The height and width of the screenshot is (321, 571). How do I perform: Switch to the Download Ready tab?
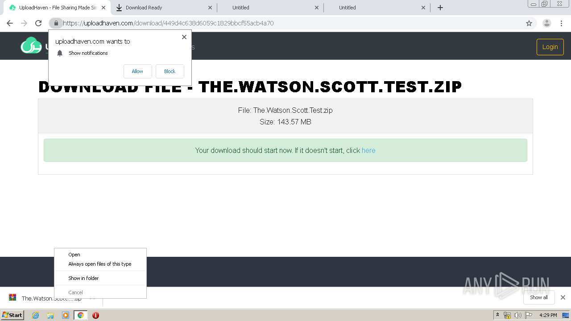tap(163, 8)
